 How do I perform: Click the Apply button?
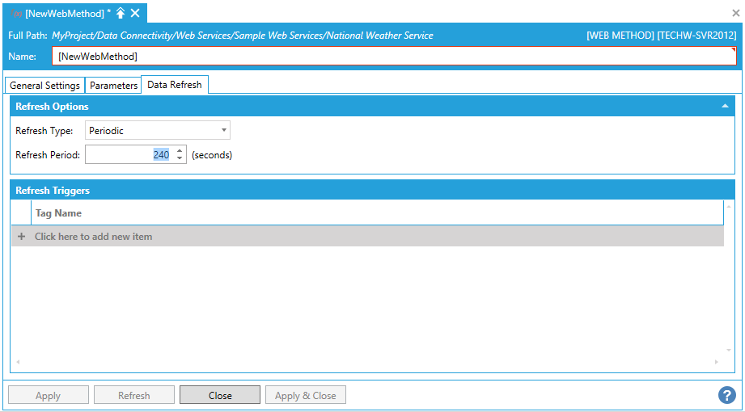tap(48, 395)
